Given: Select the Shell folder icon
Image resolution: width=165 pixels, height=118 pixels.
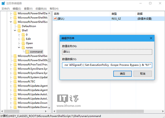Looking at the screenshot, I should point(19,30).
